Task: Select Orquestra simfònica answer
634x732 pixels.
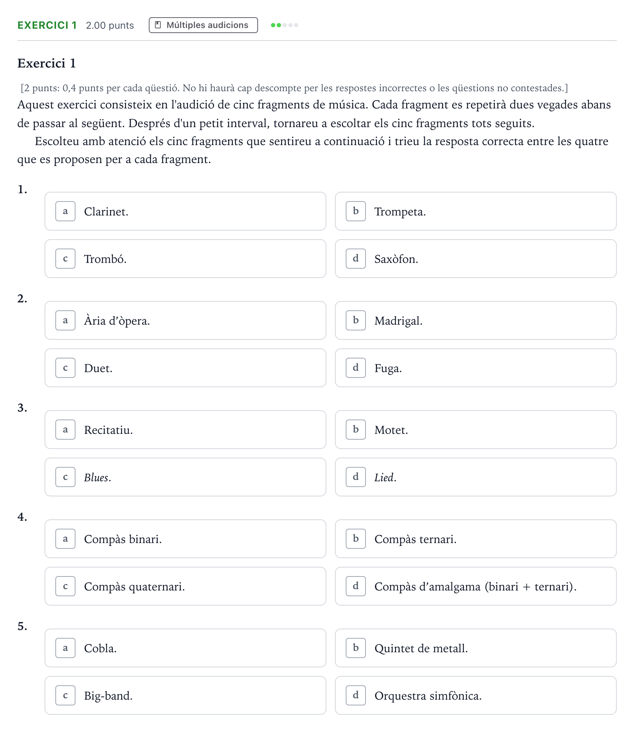Action: coord(476,695)
